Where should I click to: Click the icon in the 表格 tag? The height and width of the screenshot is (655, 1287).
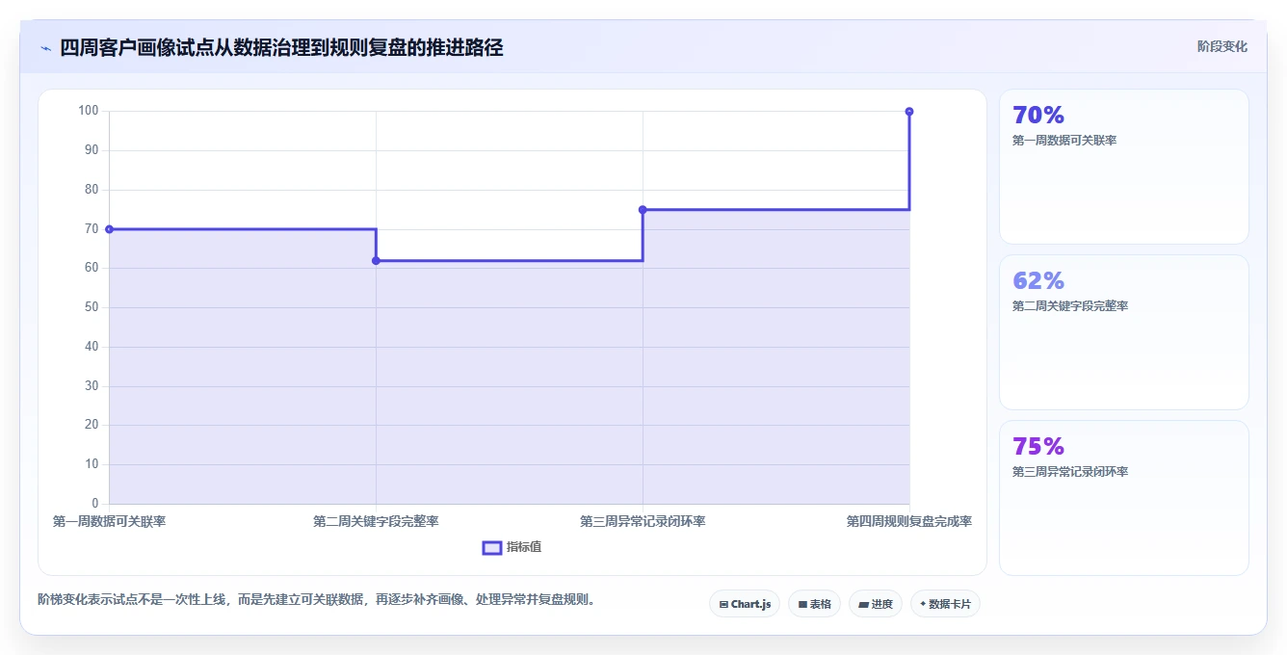point(802,605)
